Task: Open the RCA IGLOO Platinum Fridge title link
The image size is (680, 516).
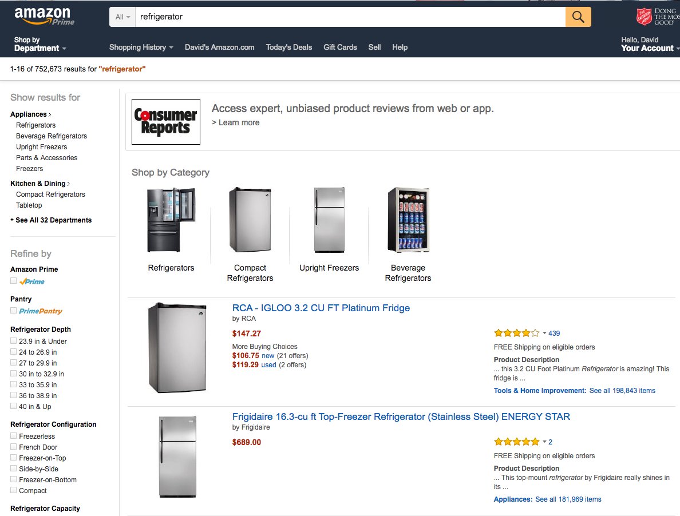Action: tap(321, 308)
